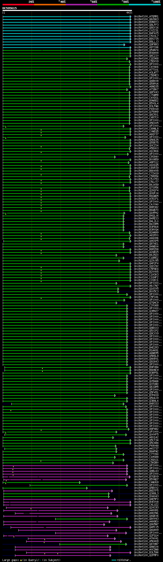Click the orange ~40% legend color segment
This screenshot has width=163, height=562.
pos(50,5)
